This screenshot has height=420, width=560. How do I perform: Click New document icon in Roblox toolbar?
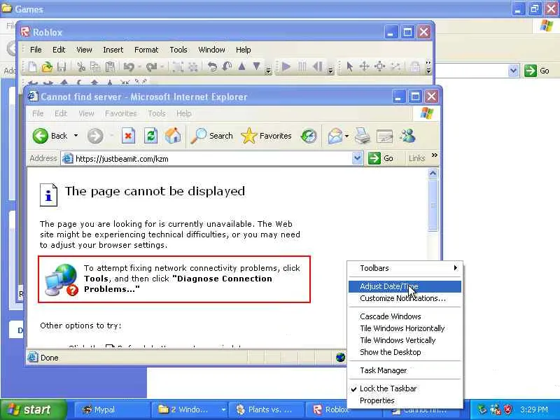pyautogui.click(x=32, y=66)
